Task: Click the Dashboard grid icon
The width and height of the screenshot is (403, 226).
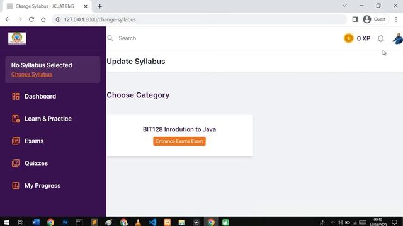Action: pos(16,96)
